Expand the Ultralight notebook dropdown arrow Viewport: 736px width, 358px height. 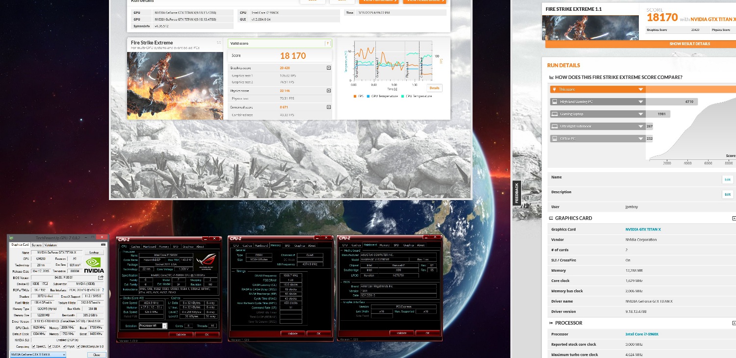coord(641,126)
